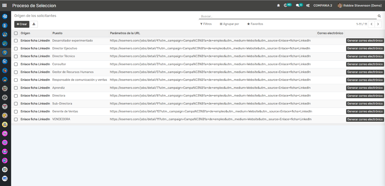Open the Favoritos dropdown
The width and height of the screenshot is (385, 186).
[255, 24]
